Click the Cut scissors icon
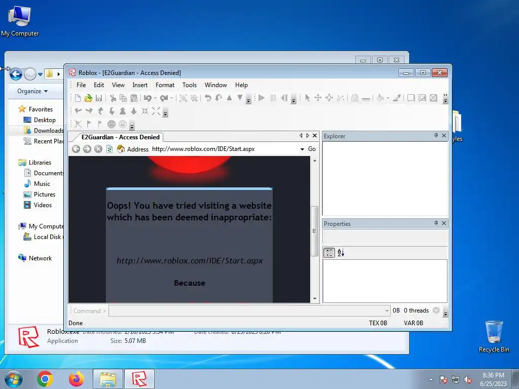The image size is (519, 389). [113, 98]
